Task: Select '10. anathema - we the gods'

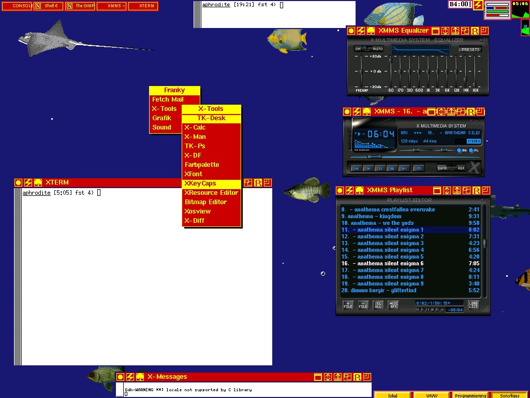Action: [410, 223]
